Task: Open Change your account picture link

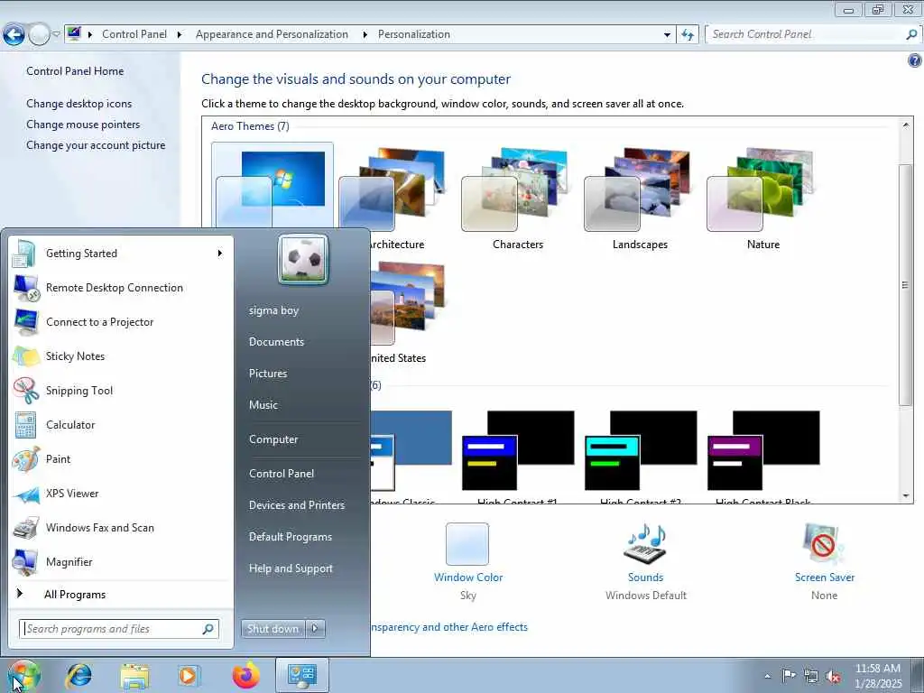Action: click(x=96, y=145)
